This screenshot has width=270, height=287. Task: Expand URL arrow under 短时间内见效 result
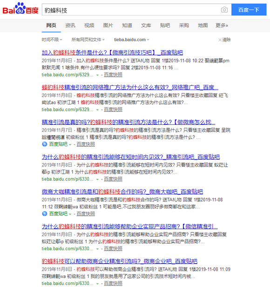pos(97,179)
